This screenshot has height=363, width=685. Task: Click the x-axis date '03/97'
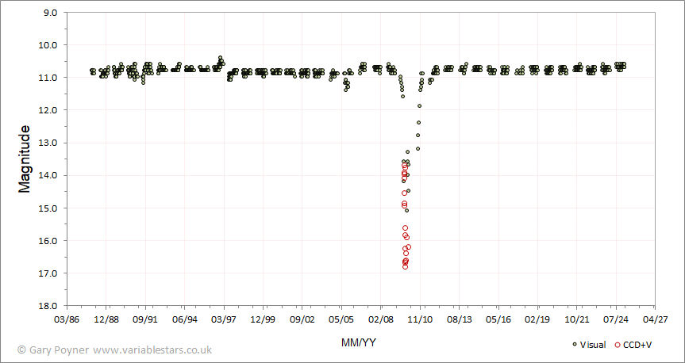pyautogui.click(x=224, y=320)
